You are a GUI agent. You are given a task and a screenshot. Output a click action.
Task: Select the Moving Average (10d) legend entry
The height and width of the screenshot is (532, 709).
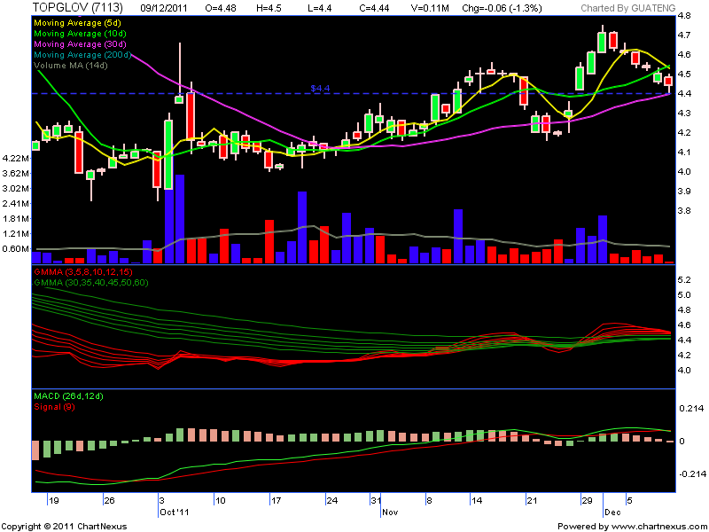[x=77, y=33]
